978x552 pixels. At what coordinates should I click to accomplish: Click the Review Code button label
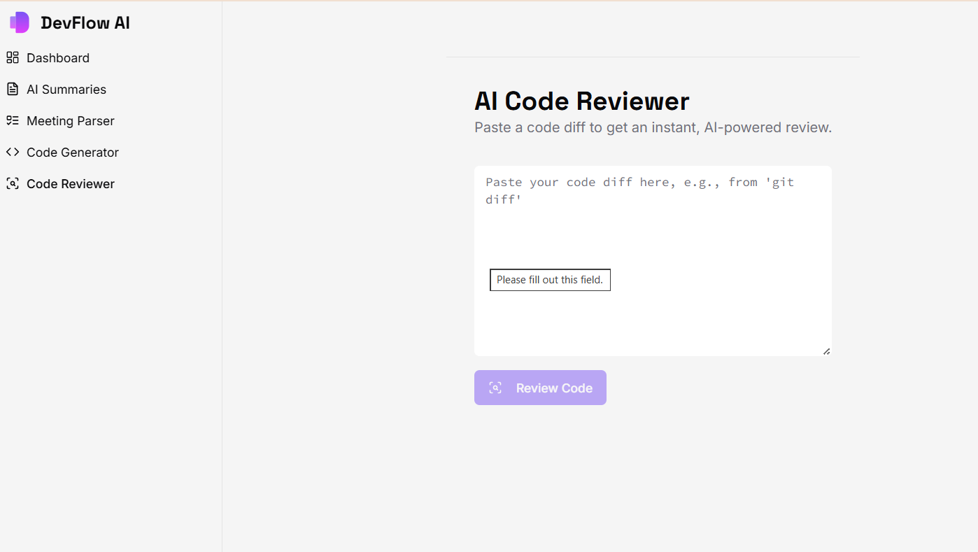pos(554,388)
